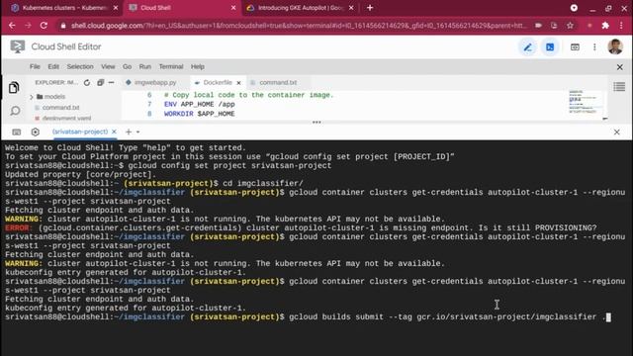Viewport: 633px width, 356px height.
Task: Switch to Introducing GKE Autopilot browser tab
Action: pos(300,8)
